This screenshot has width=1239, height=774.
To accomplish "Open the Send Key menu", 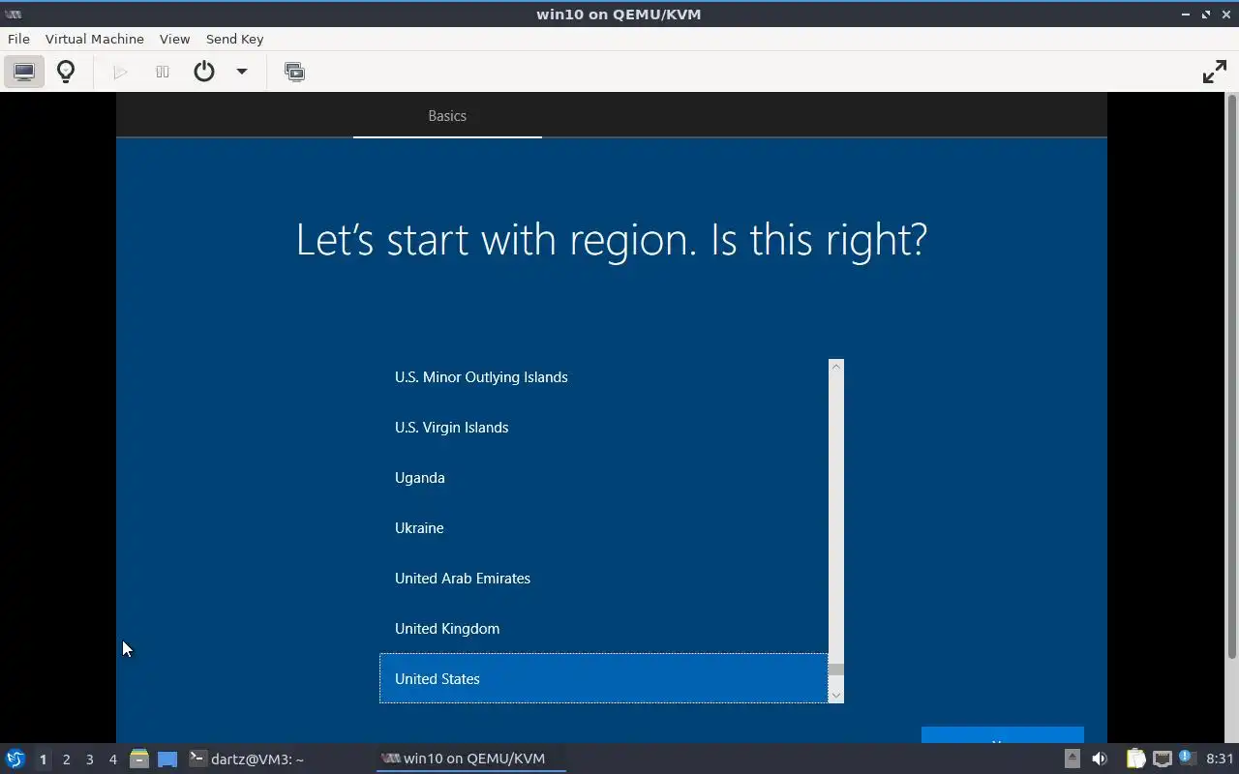I will [234, 39].
